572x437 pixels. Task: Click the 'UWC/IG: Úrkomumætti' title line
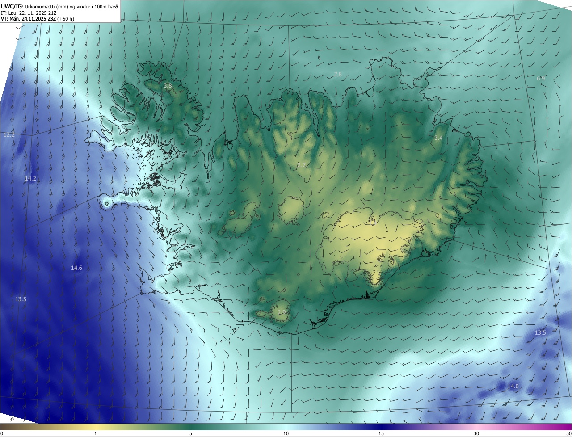click(x=60, y=6)
